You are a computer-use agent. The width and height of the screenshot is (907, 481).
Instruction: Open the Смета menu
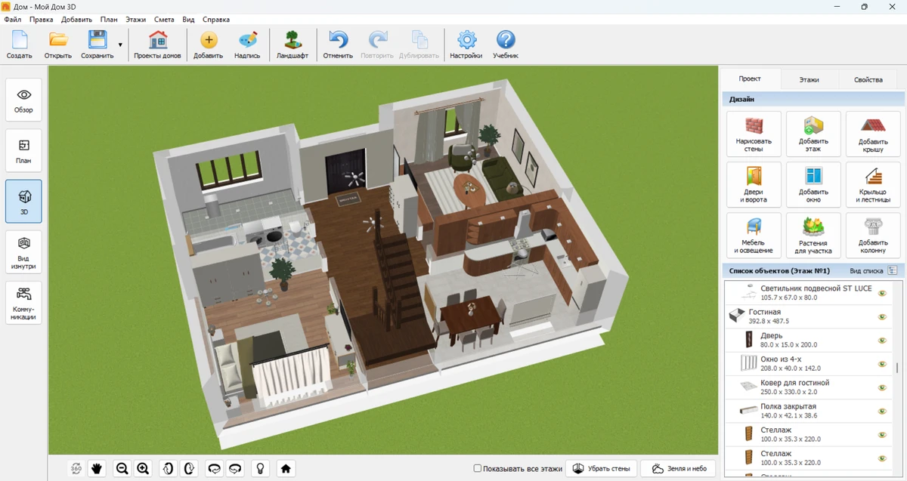coord(163,20)
